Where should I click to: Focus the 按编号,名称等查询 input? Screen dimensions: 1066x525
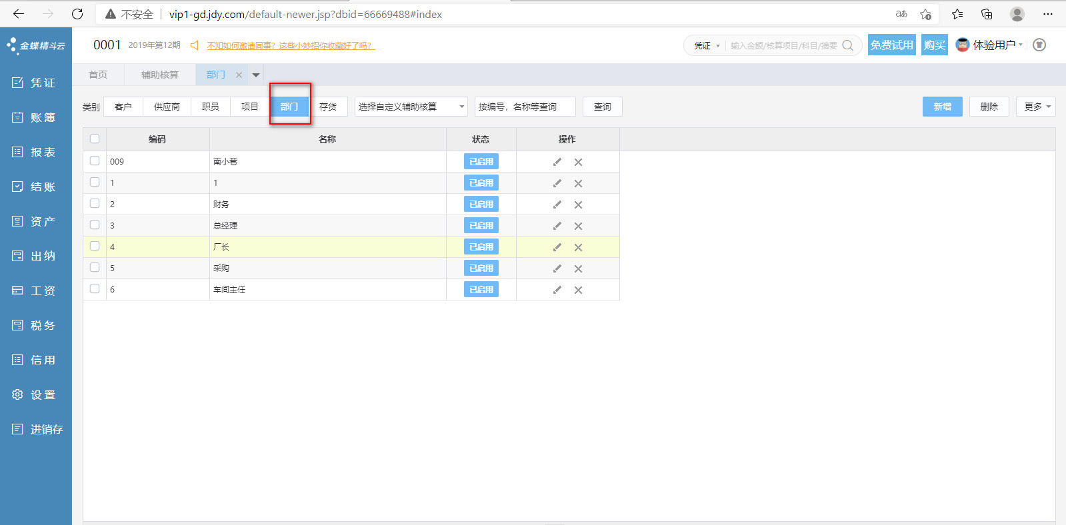click(525, 107)
